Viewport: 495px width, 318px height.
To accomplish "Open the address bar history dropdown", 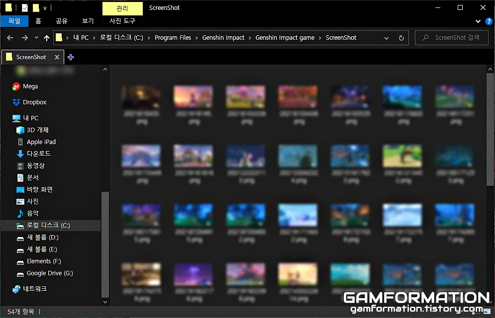I will click(387, 38).
